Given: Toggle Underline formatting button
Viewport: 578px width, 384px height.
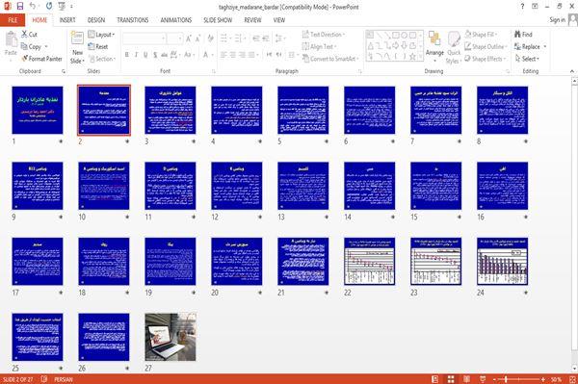Looking at the screenshot, I should tap(145, 55).
